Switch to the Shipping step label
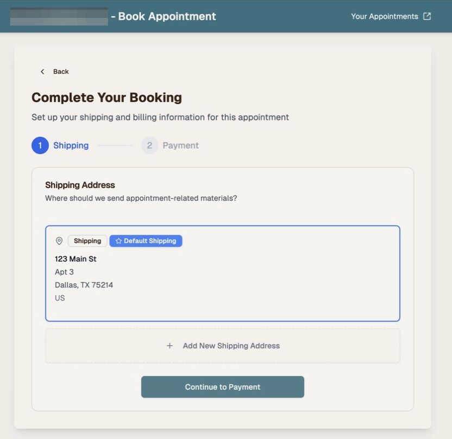The image size is (452, 439). (71, 145)
